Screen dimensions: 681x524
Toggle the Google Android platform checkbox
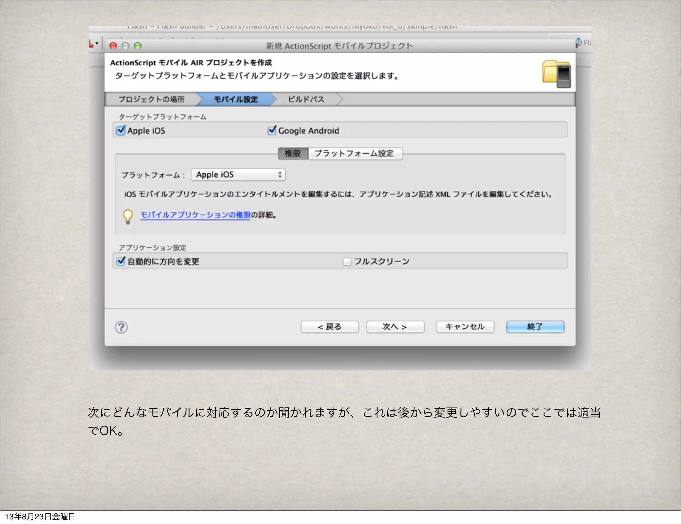coord(272,130)
